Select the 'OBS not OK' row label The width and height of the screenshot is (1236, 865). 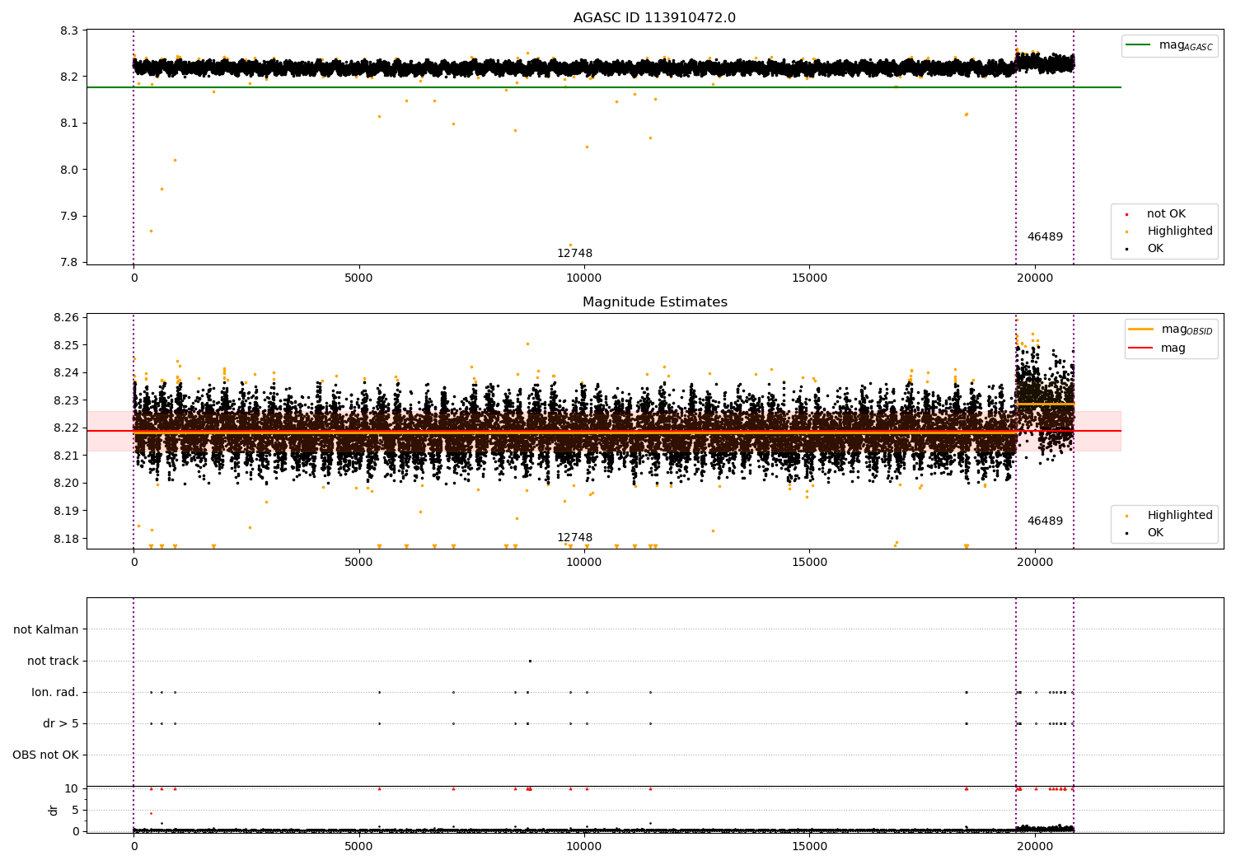coord(45,755)
